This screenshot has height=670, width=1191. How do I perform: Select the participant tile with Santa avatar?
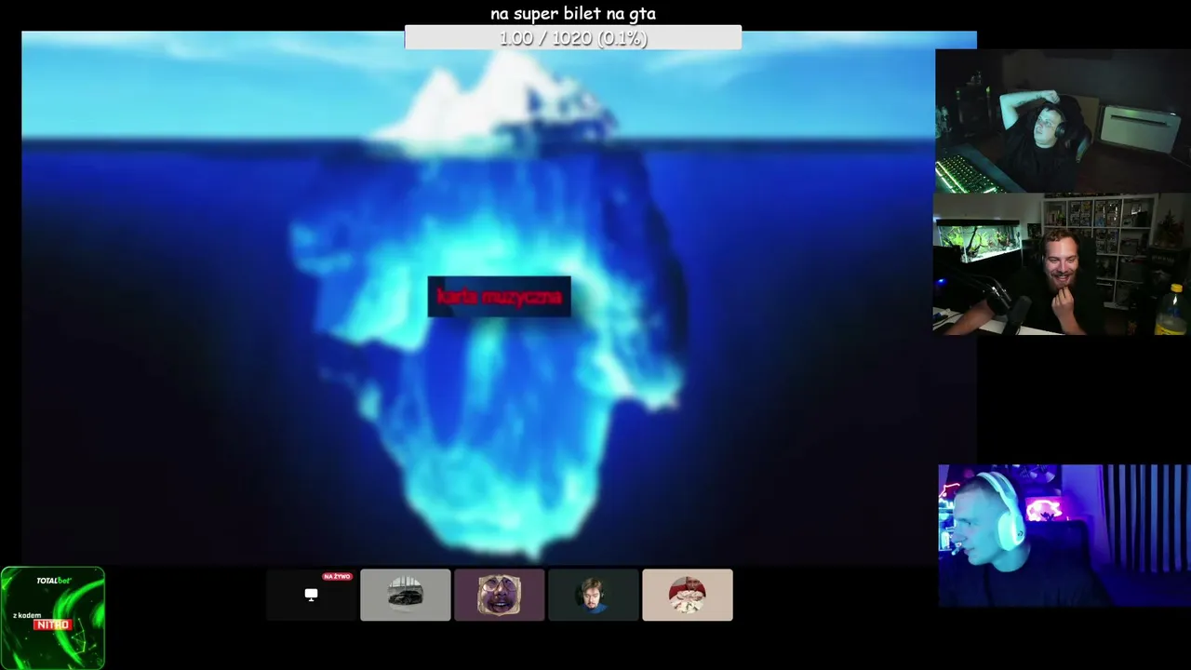pyautogui.click(x=688, y=595)
